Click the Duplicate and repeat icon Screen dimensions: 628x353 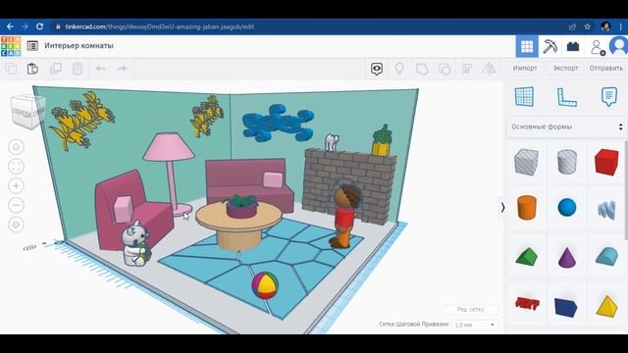tap(55, 69)
